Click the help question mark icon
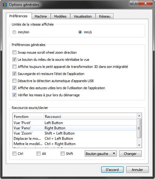 [134, 3]
